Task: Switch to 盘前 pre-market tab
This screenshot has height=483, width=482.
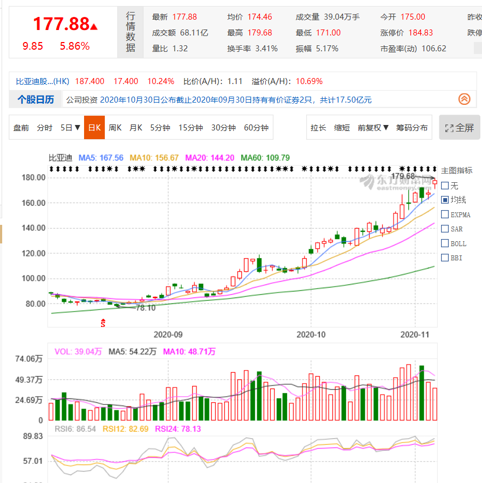Action: point(21,128)
